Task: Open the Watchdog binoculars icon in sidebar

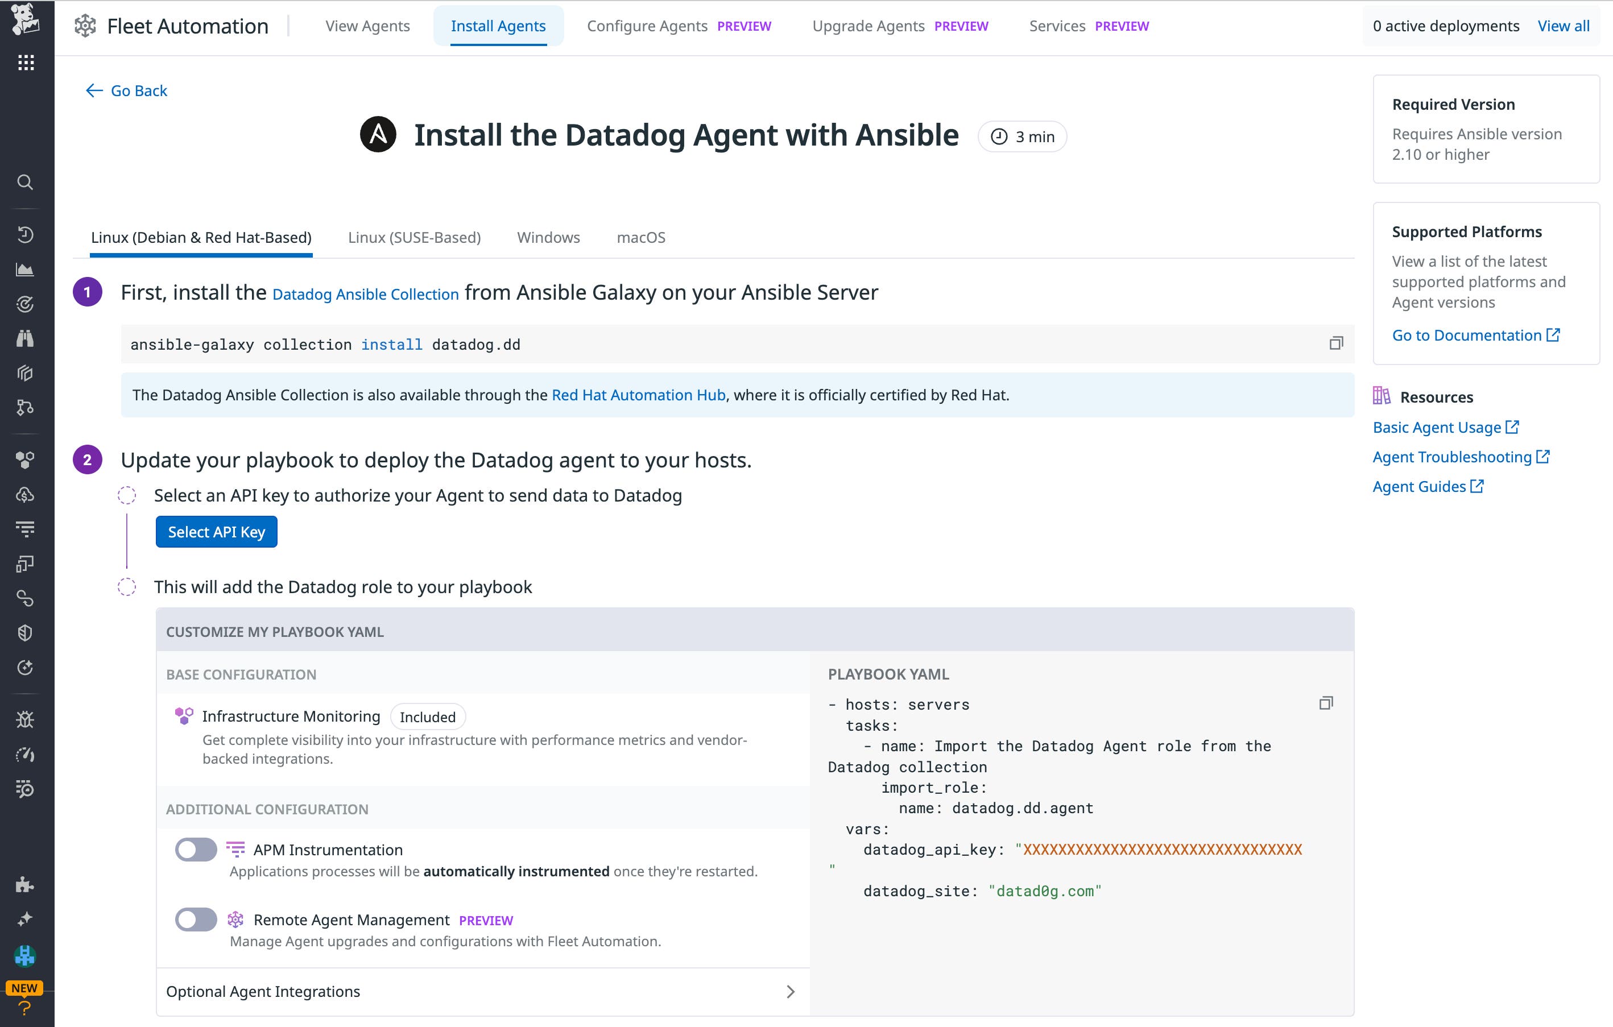Action: click(x=26, y=338)
